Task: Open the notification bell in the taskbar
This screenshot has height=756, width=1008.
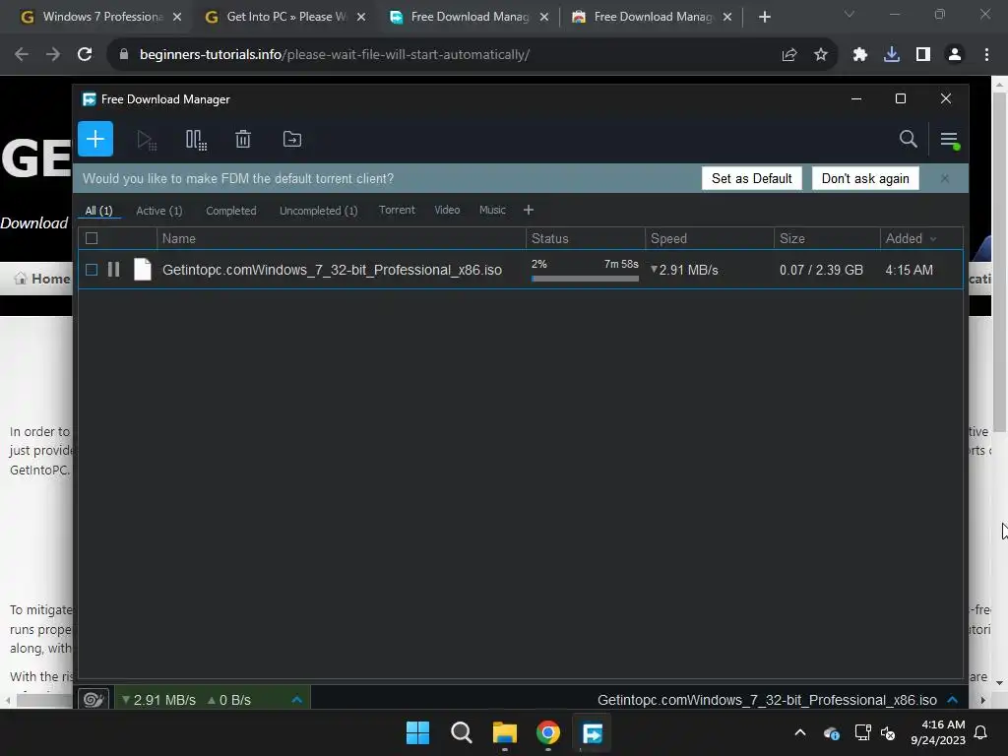Action: 981,732
